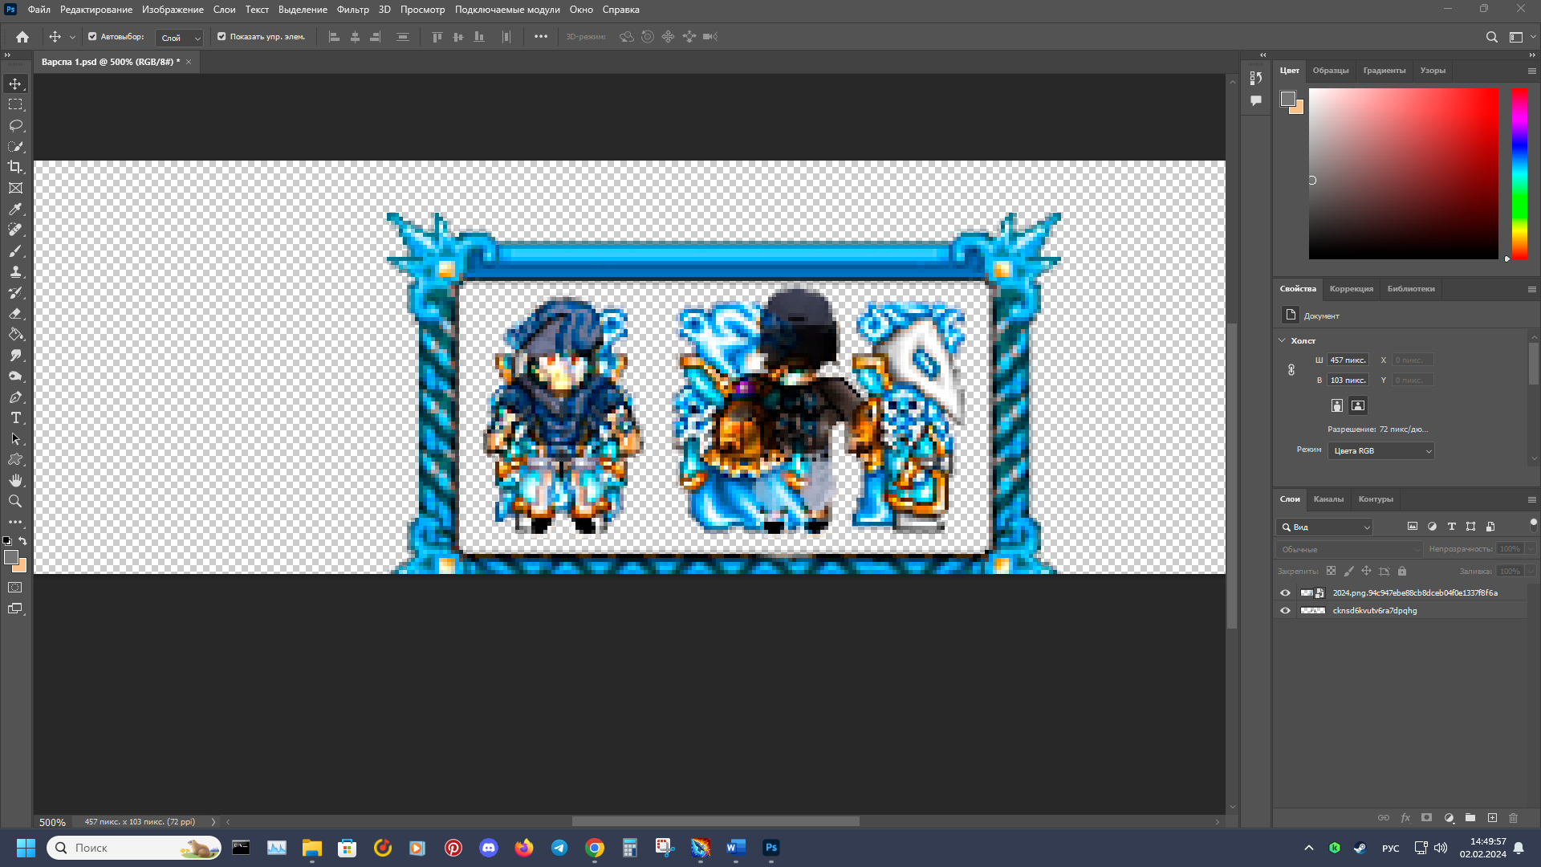
Task: Create new group folder icon
Action: coord(1470,818)
